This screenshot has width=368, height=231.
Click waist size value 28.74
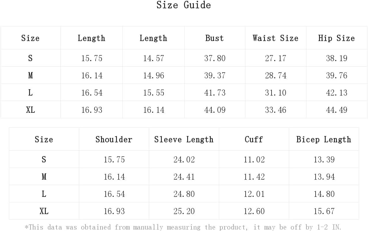click(x=276, y=75)
